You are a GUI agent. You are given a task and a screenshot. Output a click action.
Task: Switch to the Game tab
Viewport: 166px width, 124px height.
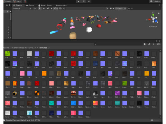(x=30, y=6)
